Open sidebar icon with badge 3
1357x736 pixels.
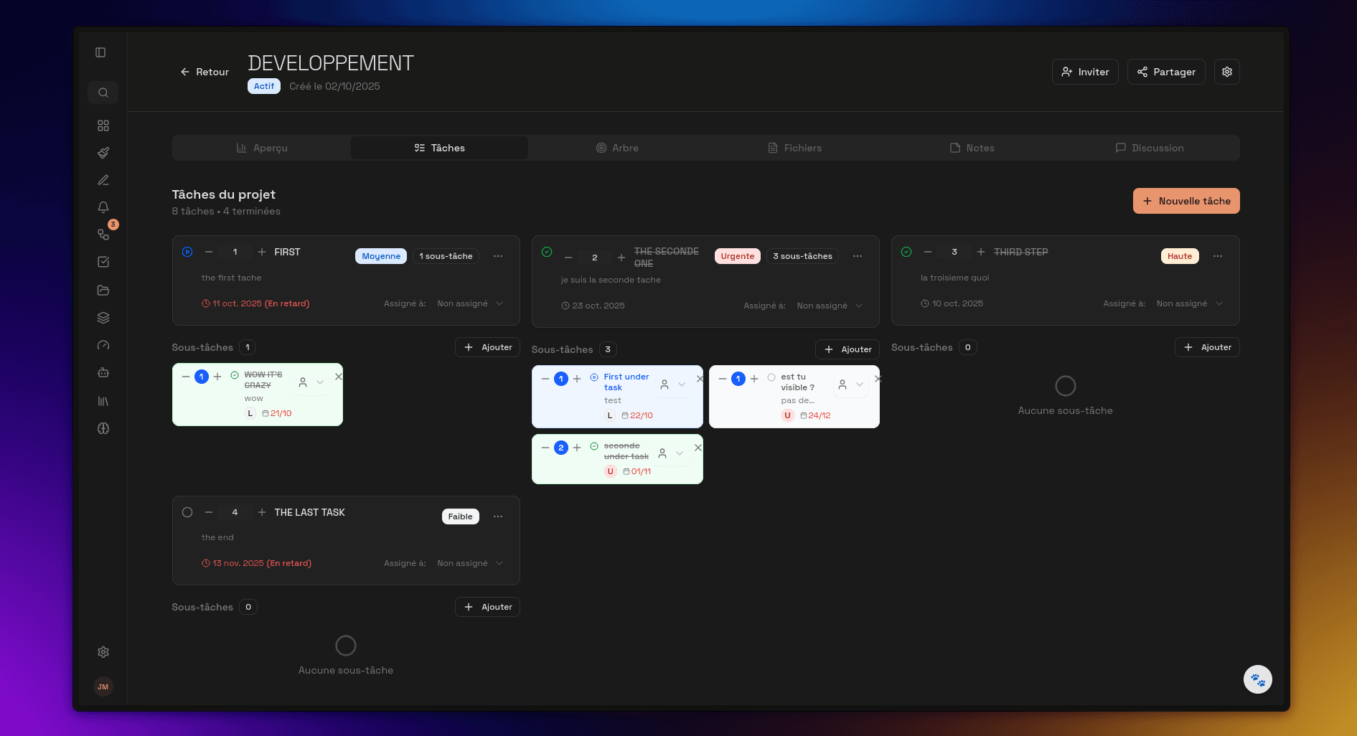point(103,235)
